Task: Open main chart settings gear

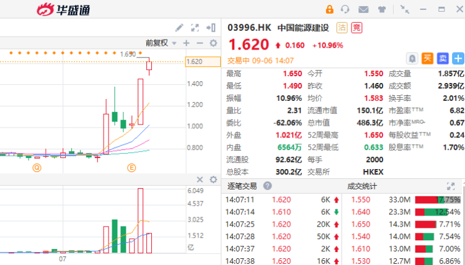Action: [213, 43]
